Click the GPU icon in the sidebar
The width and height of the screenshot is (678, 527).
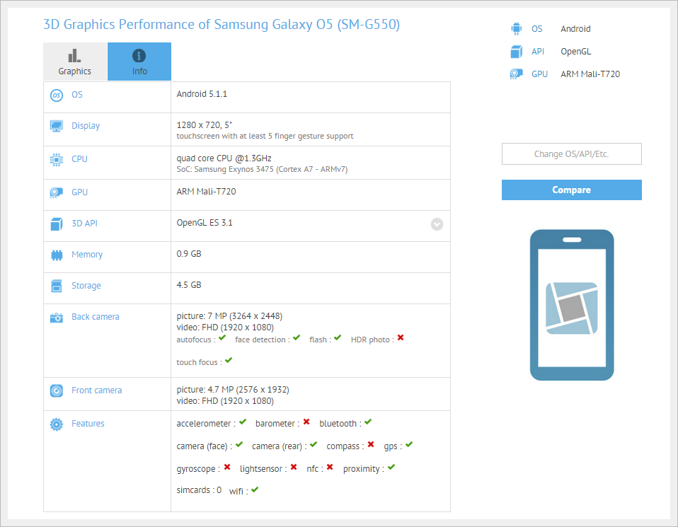[x=516, y=74]
